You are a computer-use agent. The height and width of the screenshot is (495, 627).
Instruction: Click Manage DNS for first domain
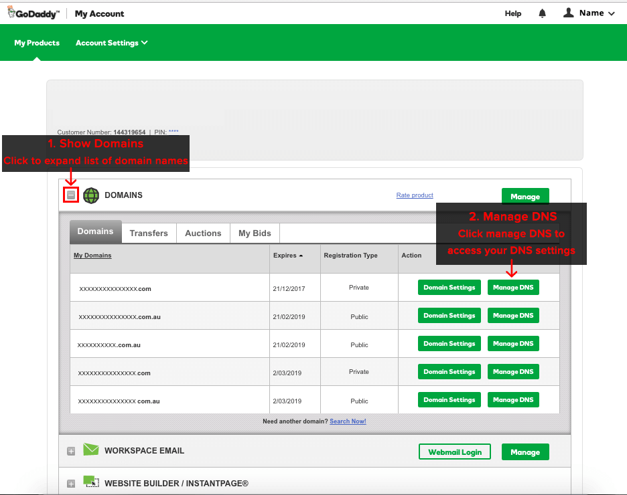click(513, 288)
